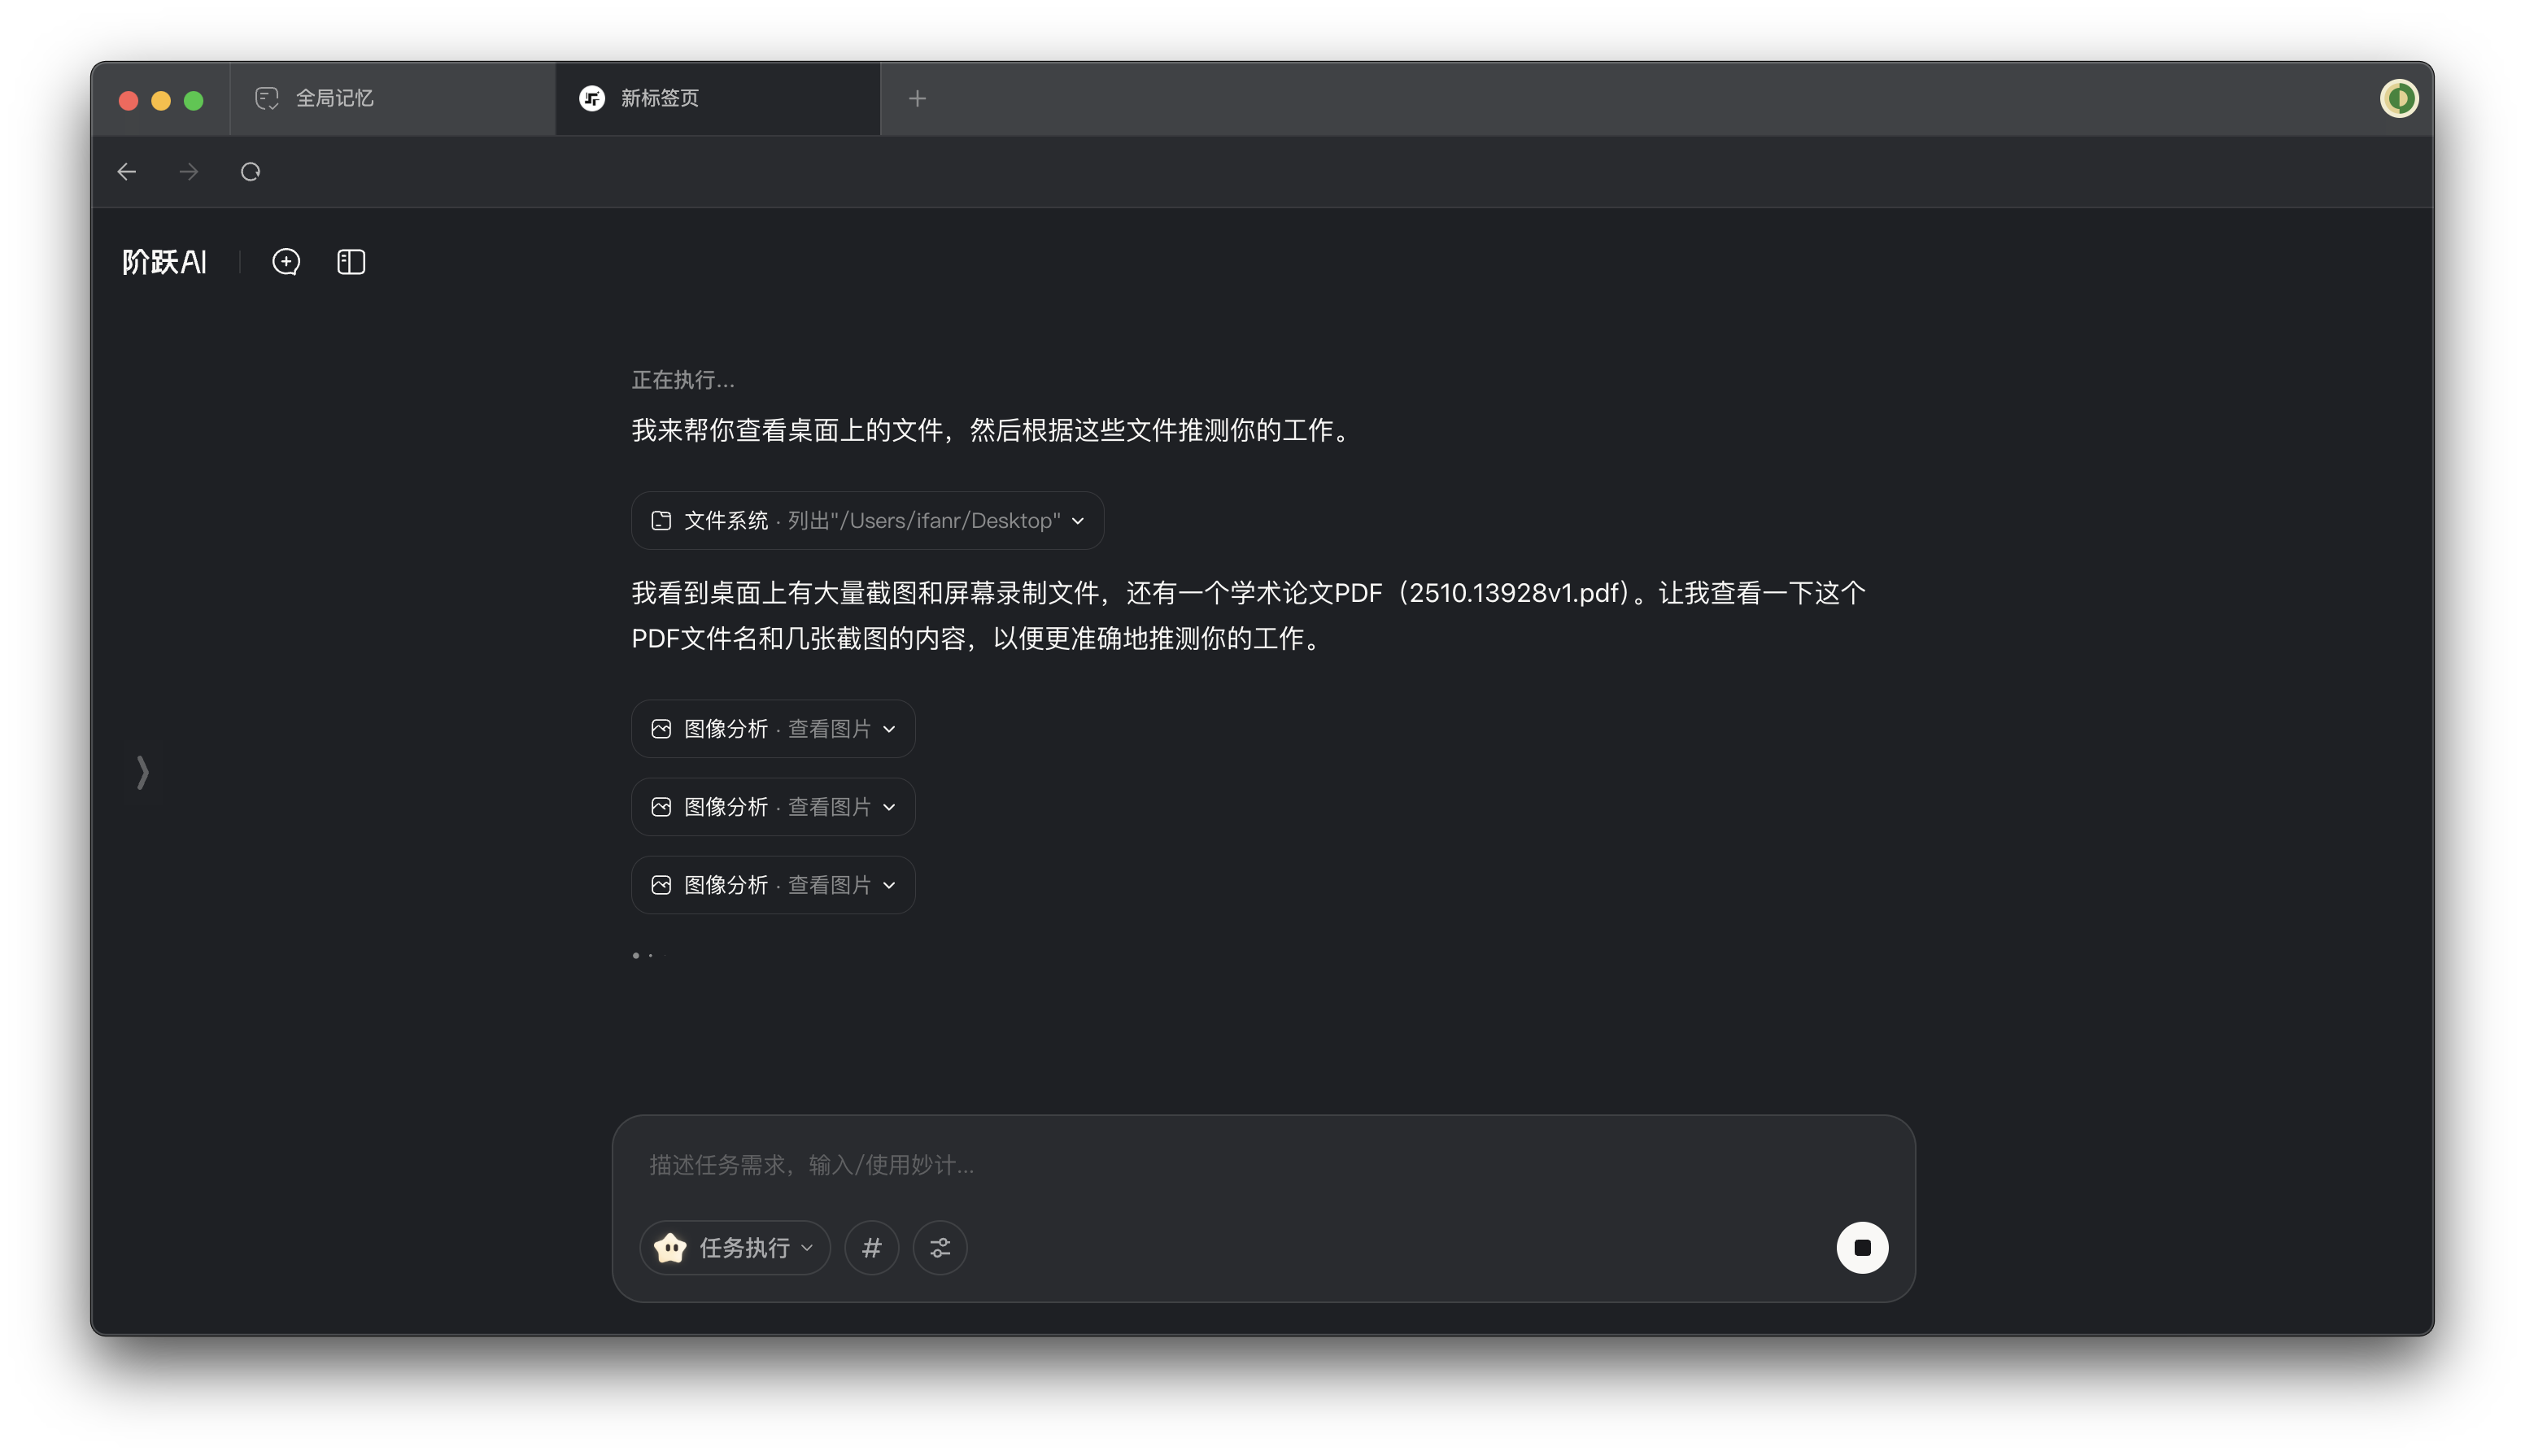
Task: Click the 阶跃AI logo text
Action: tap(164, 262)
